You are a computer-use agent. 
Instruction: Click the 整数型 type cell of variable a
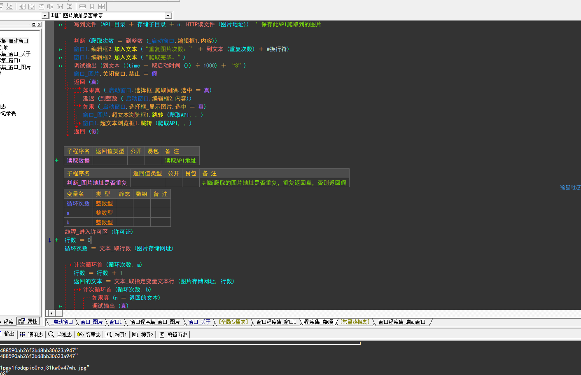point(104,213)
